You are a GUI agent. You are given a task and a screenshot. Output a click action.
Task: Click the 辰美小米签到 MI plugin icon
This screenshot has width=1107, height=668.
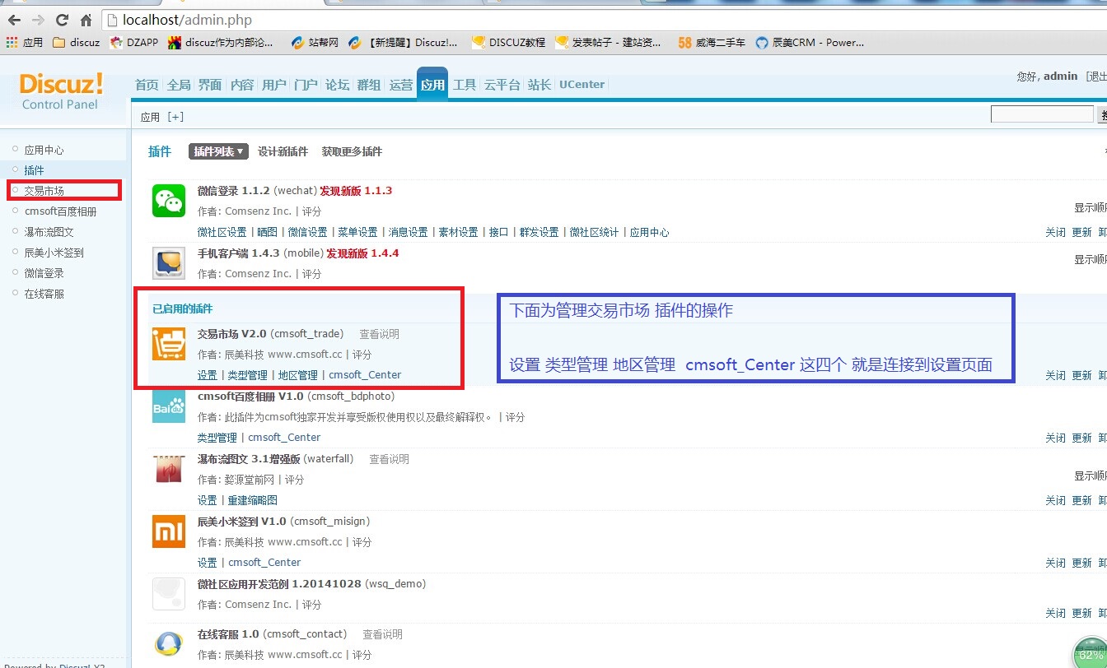pyautogui.click(x=169, y=531)
